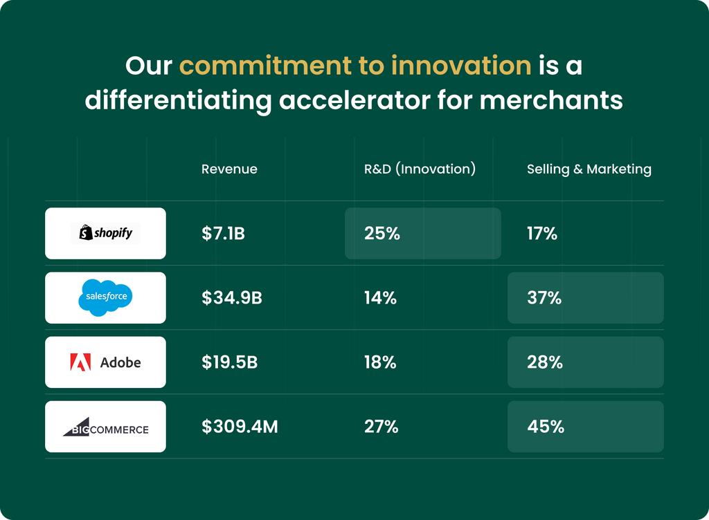This screenshot has width=709, height=520.
Task: Click the Salesforce cloud logo
Action: click(x=105, y=297)
